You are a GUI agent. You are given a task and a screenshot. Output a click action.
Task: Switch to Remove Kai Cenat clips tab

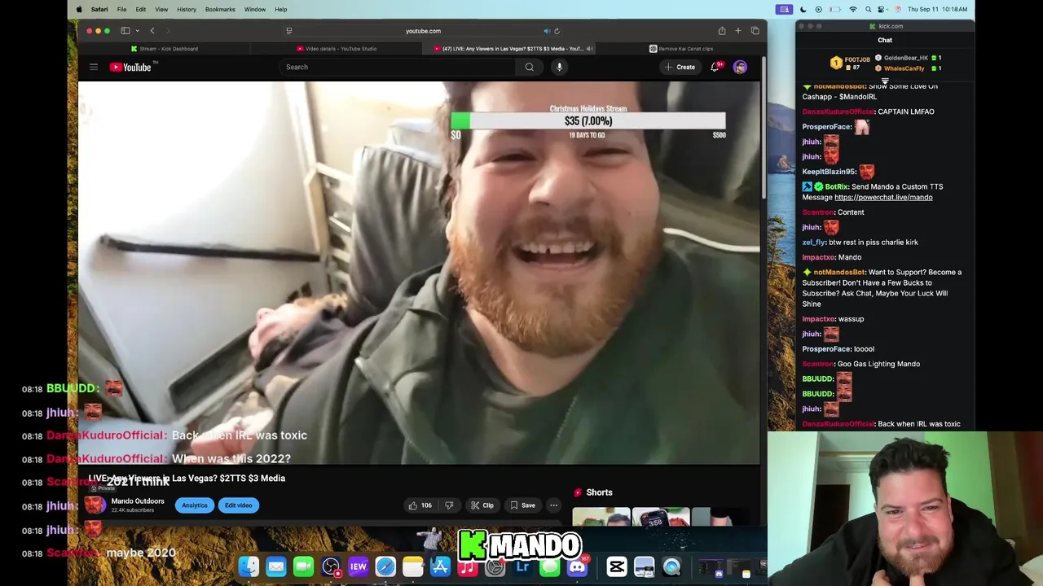pos(681,49)
